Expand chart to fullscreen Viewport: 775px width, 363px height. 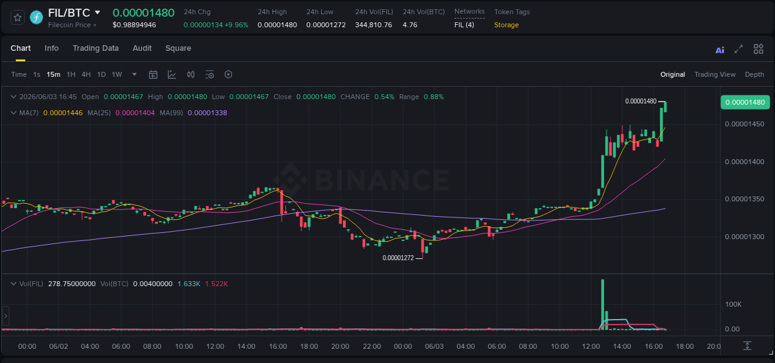[x=738, y=49]
